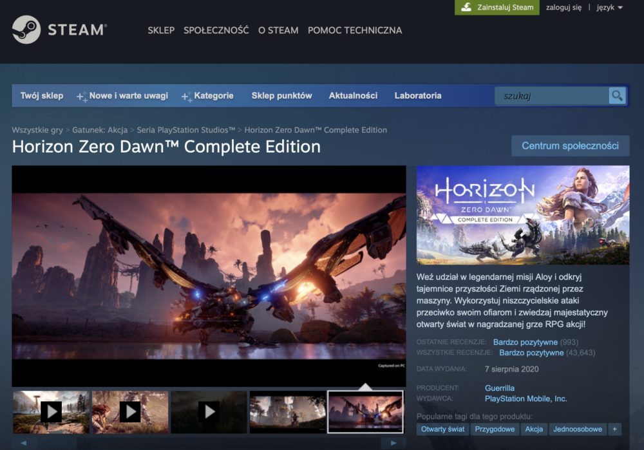Click the Otwarty świat tag
This screenshot has width=644, height=450.
pos(443,429)
